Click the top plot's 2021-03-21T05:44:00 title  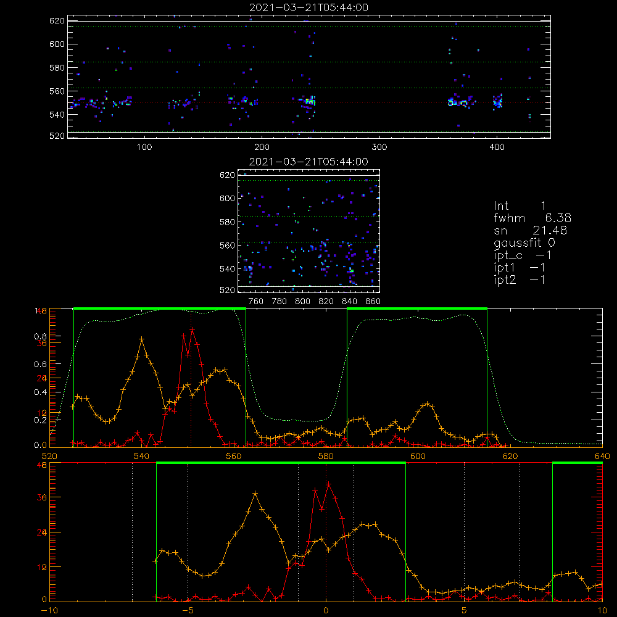coord(308,7)
